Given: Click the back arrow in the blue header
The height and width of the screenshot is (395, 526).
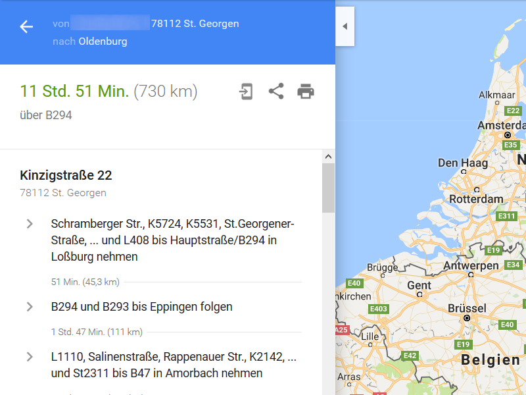Looking at the screenshot, I should 26,27.
